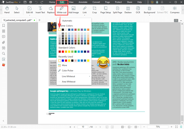The width and height of the screenshot is (184, 129).
Task: Click the gift box icon
Action: [4, 65]
